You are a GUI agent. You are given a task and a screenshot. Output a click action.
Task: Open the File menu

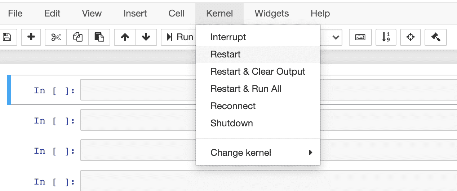pos(15,14)
